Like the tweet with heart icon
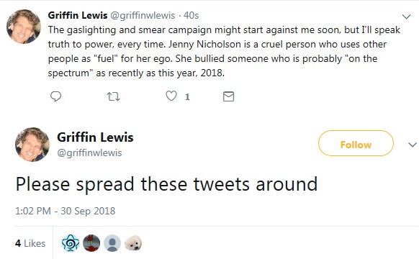419x259 pixels. click(x=171, y=96)
